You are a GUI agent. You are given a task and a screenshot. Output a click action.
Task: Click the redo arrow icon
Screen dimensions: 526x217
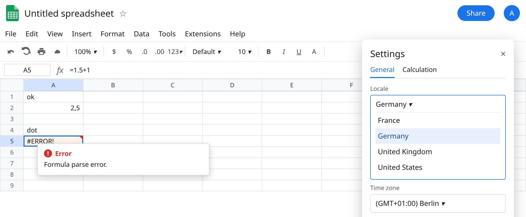coord(26,51)
